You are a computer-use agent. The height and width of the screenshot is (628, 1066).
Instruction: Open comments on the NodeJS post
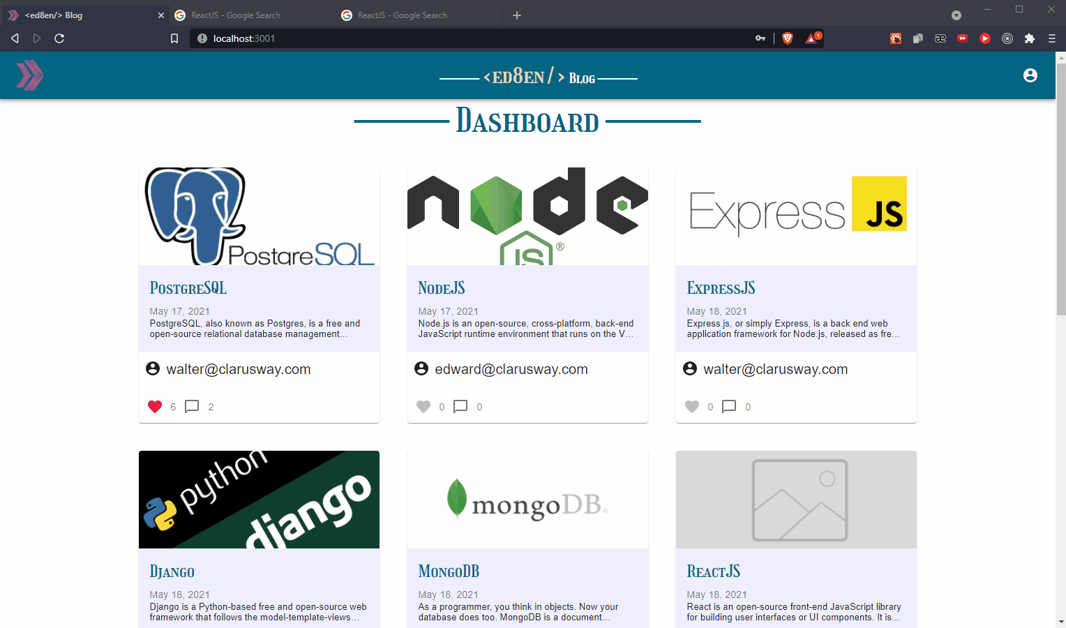(460, 407)
